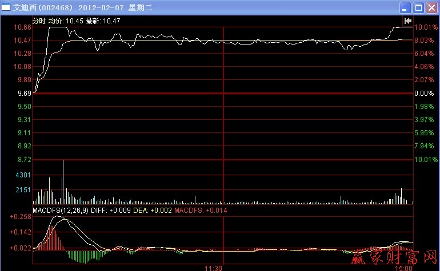Click the red MACDFS +0.014 value
The width and height of the screenshot is (440, 271).
coord(200,211)
